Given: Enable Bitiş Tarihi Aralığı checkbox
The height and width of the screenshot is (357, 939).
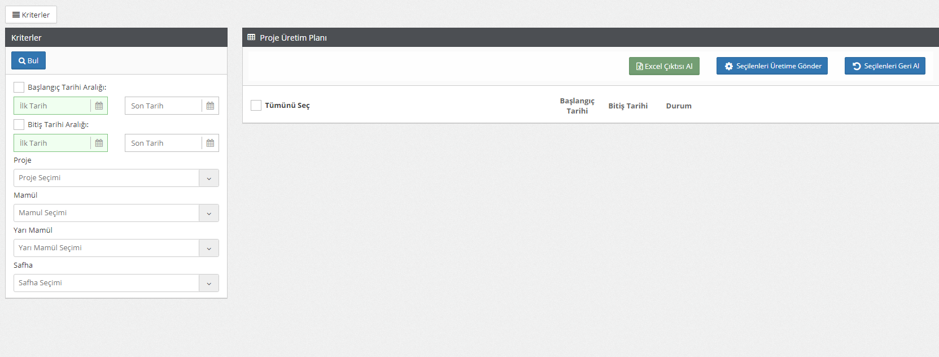Looking at the screenshot, I should tap(19, 125).
